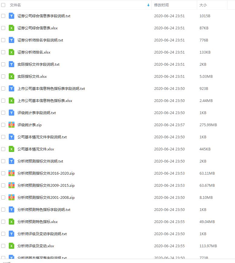The image size is (235, 263).
Task: Open 上市公司基本信息特色指标表.xlsx file name
Action: pos(45,101)
